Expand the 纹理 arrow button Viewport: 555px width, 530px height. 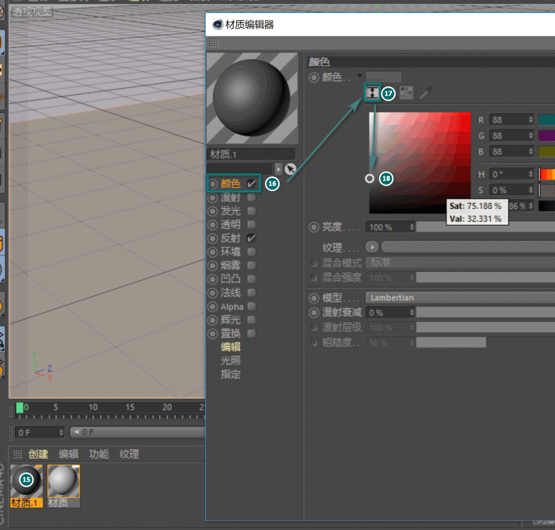[x=372, y=247]
